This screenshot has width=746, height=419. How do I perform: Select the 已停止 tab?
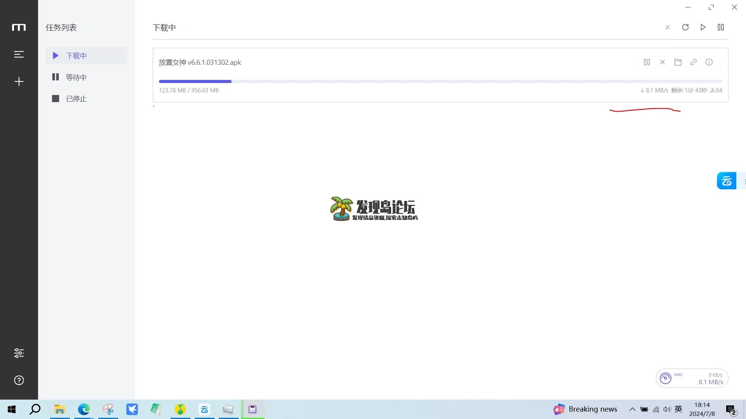pos(86,99)
